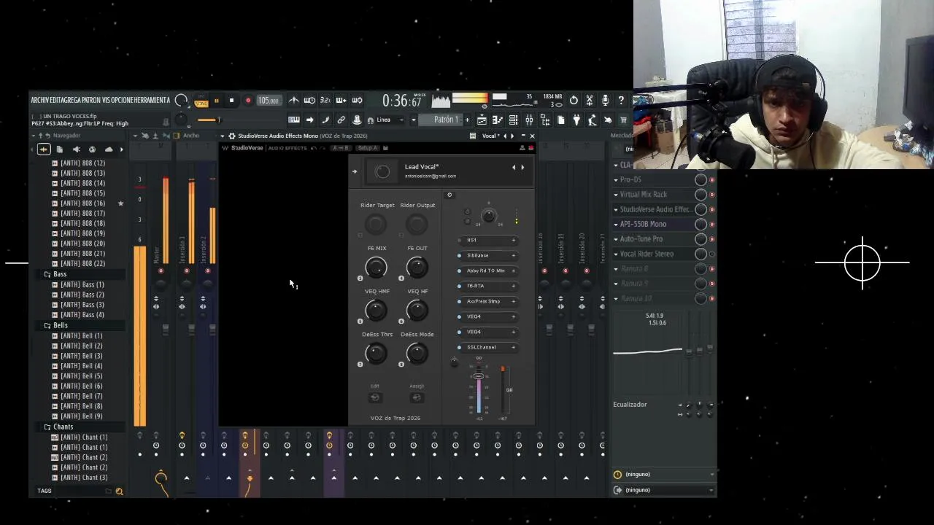Toggle Sibilance plugin bypass dot
This screenshot has width=934, height=525.
(459, 255)
